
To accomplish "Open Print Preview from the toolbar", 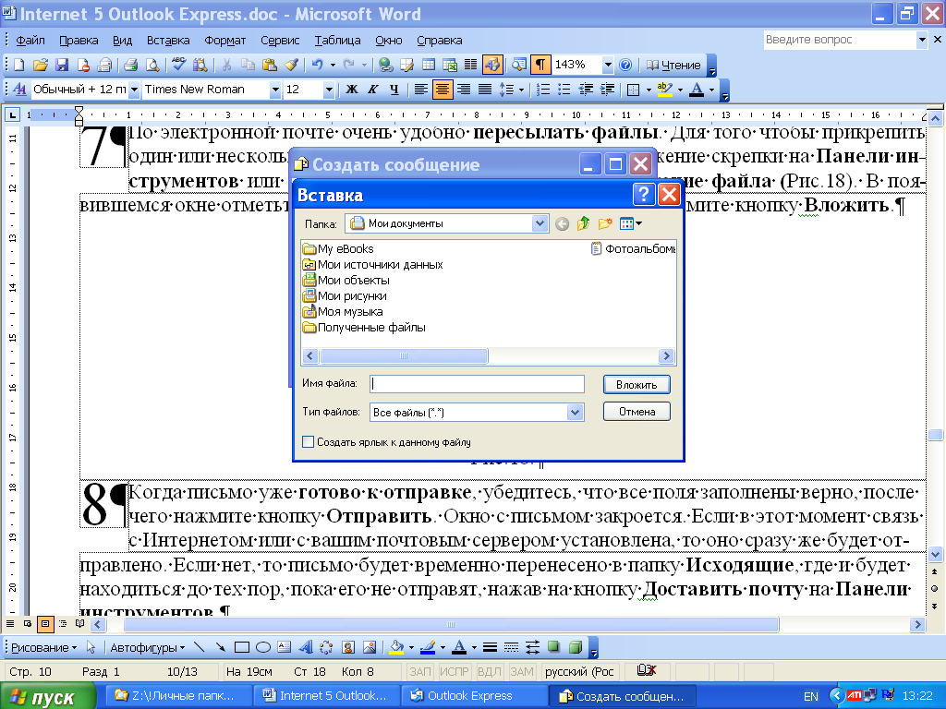I will [153, 65].
